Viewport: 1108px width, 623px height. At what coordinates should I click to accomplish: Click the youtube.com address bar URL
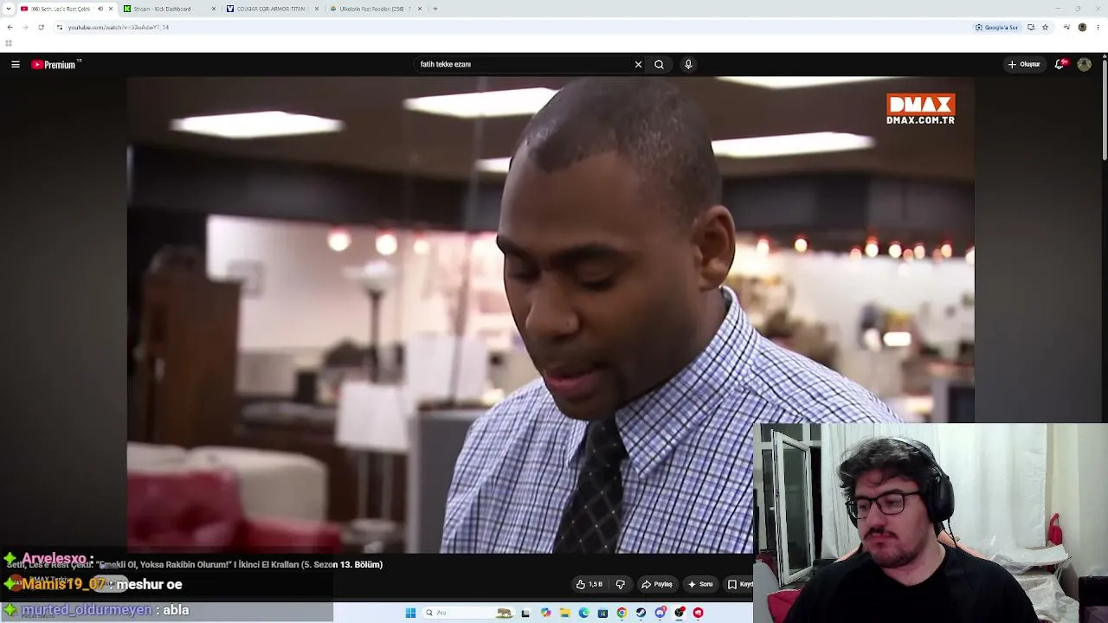pyautogui.click(x=119, y=27)
